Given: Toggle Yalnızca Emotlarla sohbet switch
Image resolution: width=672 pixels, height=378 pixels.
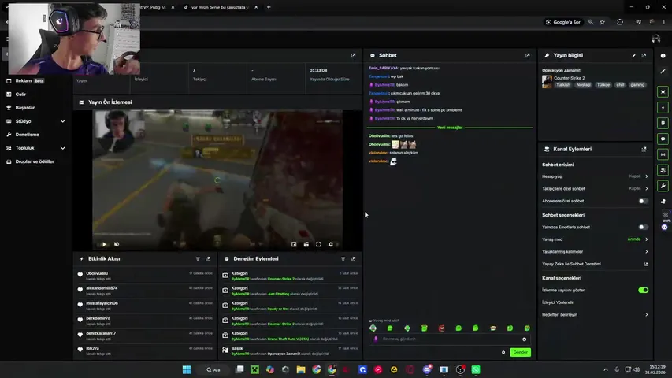Looking at the screenshot, I should (643, 227).
